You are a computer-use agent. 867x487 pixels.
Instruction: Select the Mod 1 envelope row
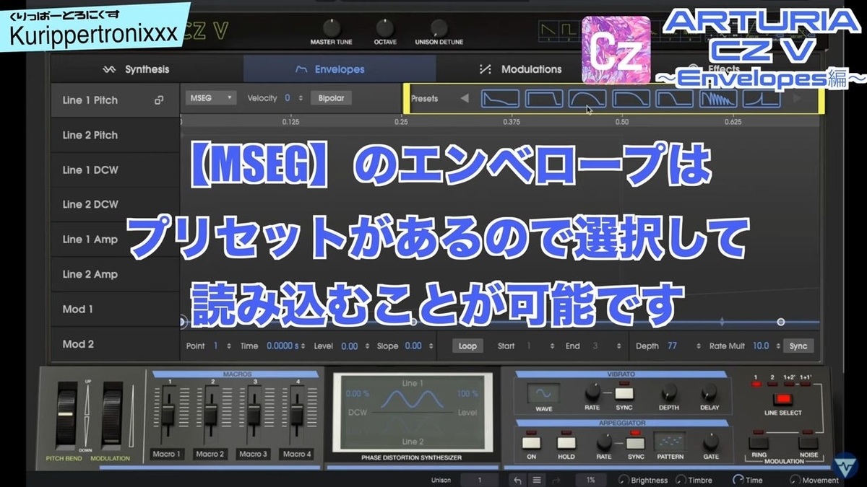coord(116,309)
